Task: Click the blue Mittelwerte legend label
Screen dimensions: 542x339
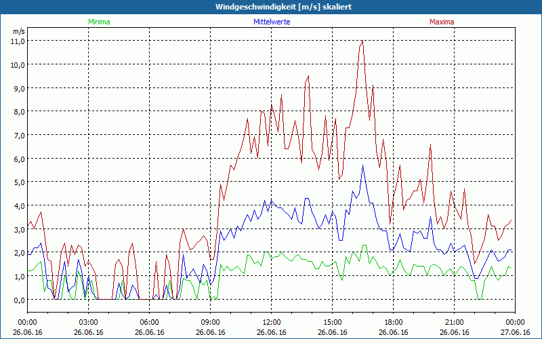Action: pyautogui.click(x=272, y=22)
